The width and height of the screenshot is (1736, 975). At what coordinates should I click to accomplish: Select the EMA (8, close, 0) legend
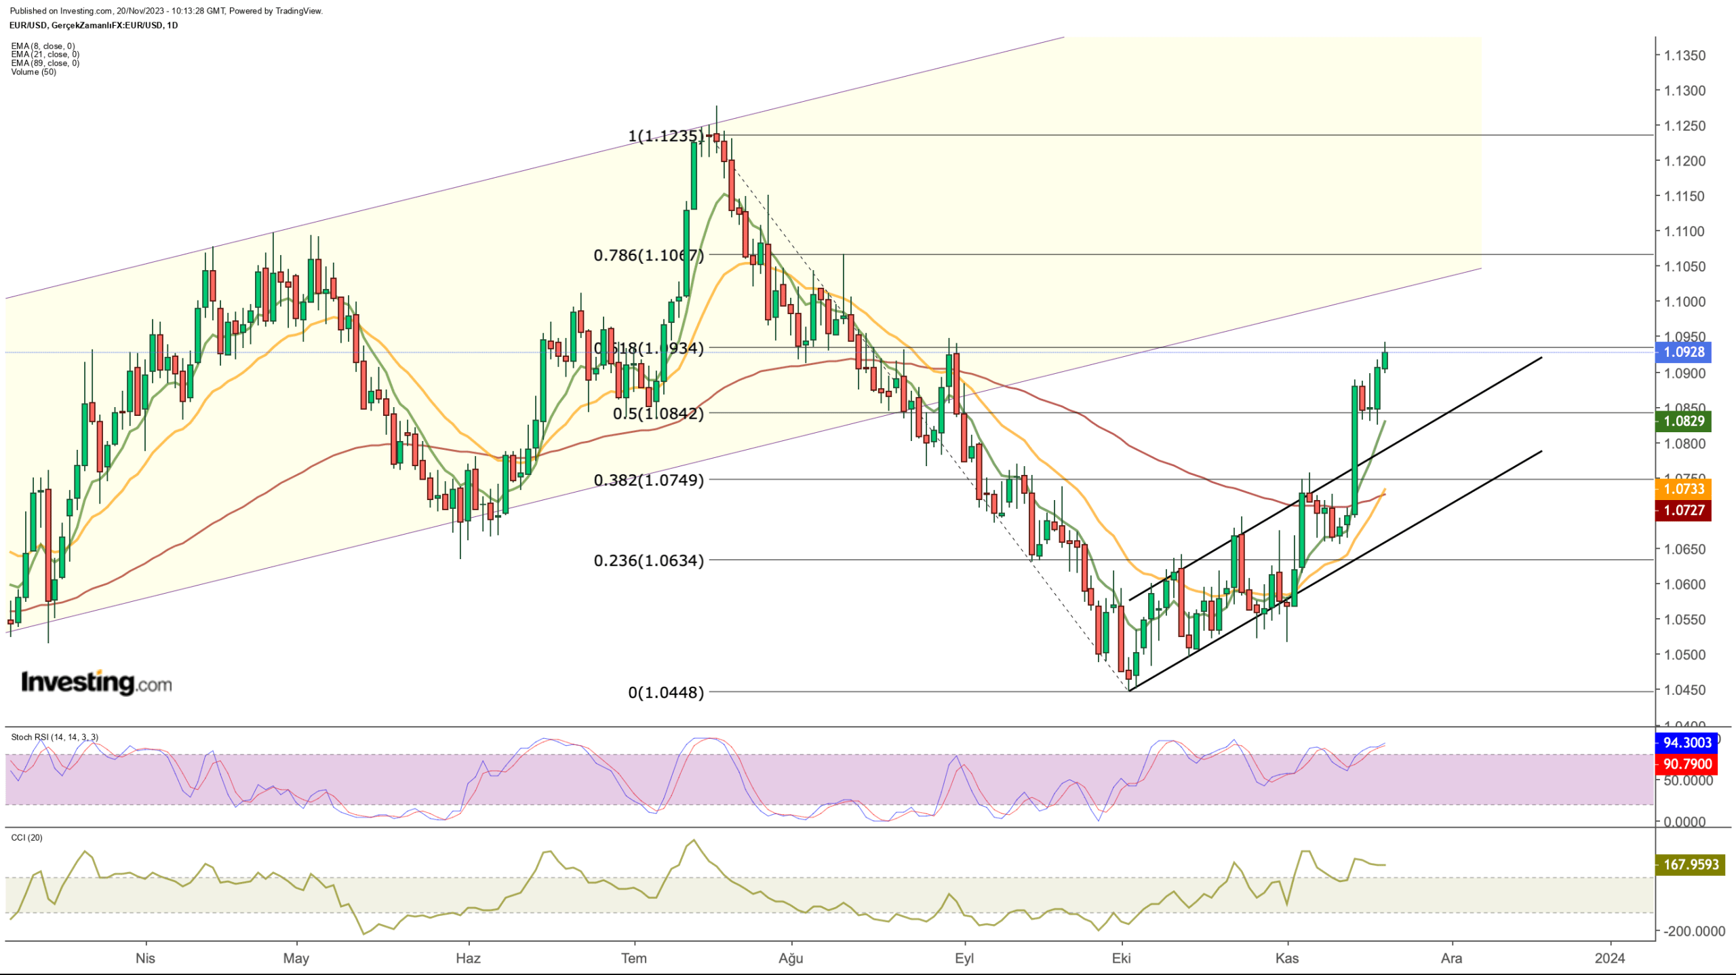click(x=43, y=46)
